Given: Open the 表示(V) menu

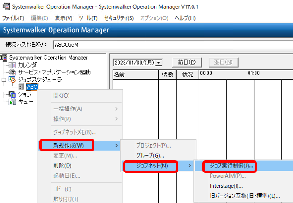Looking at the screenshot, I should coord(63,18).
